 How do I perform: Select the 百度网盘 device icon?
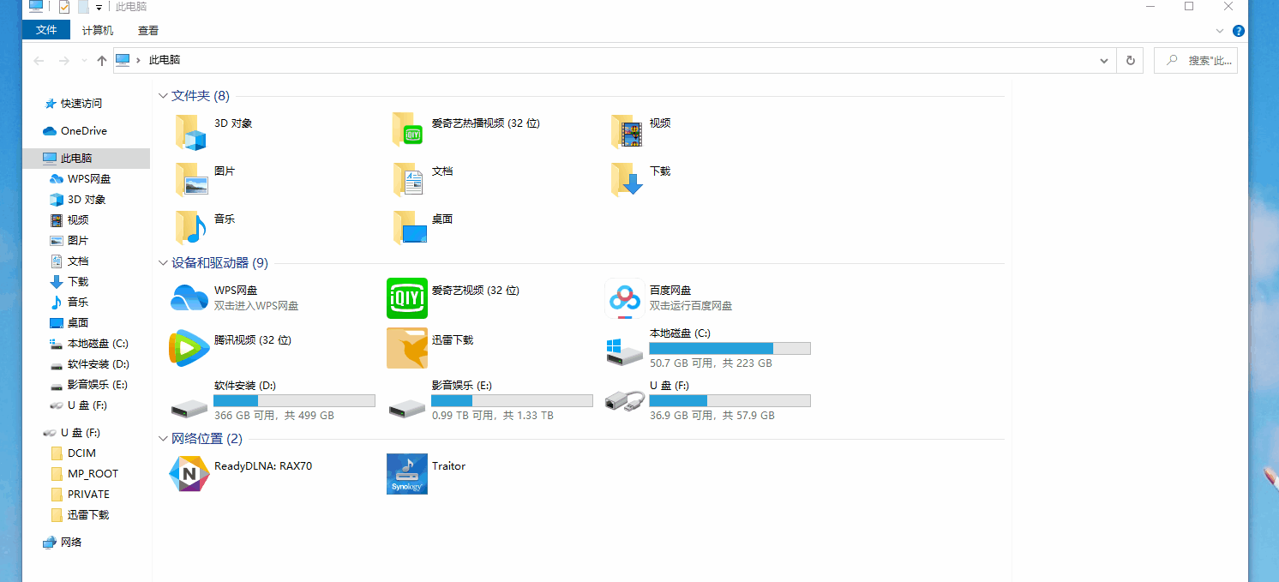pyautogui.click(x=625, y=298)
